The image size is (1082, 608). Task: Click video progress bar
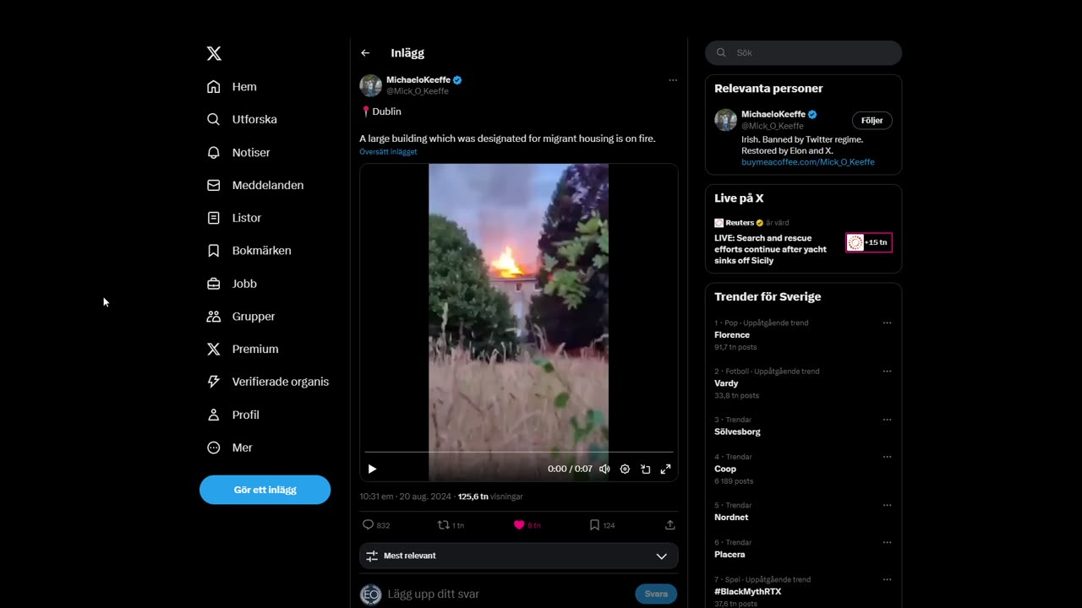point(519,452)
